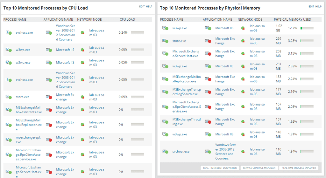Click application icon for w3wp.exe 1.02 GB row
Image resolution: width=326 pixels, height=178 pixels.
click(208, 28)
